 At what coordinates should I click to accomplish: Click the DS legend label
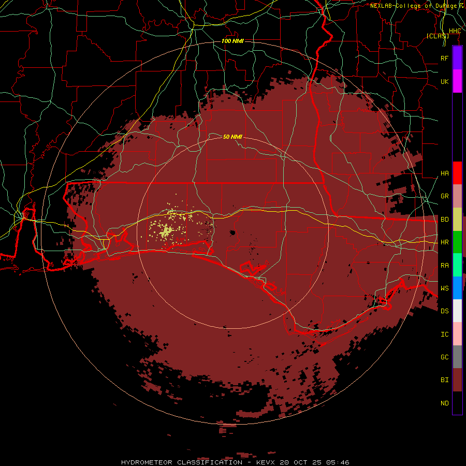point(445,311)
